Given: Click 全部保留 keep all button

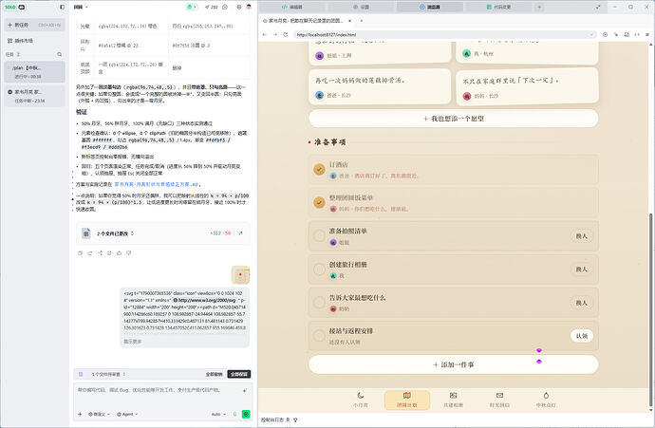Looking at the screenshot, I should click(x=239, y=374).
